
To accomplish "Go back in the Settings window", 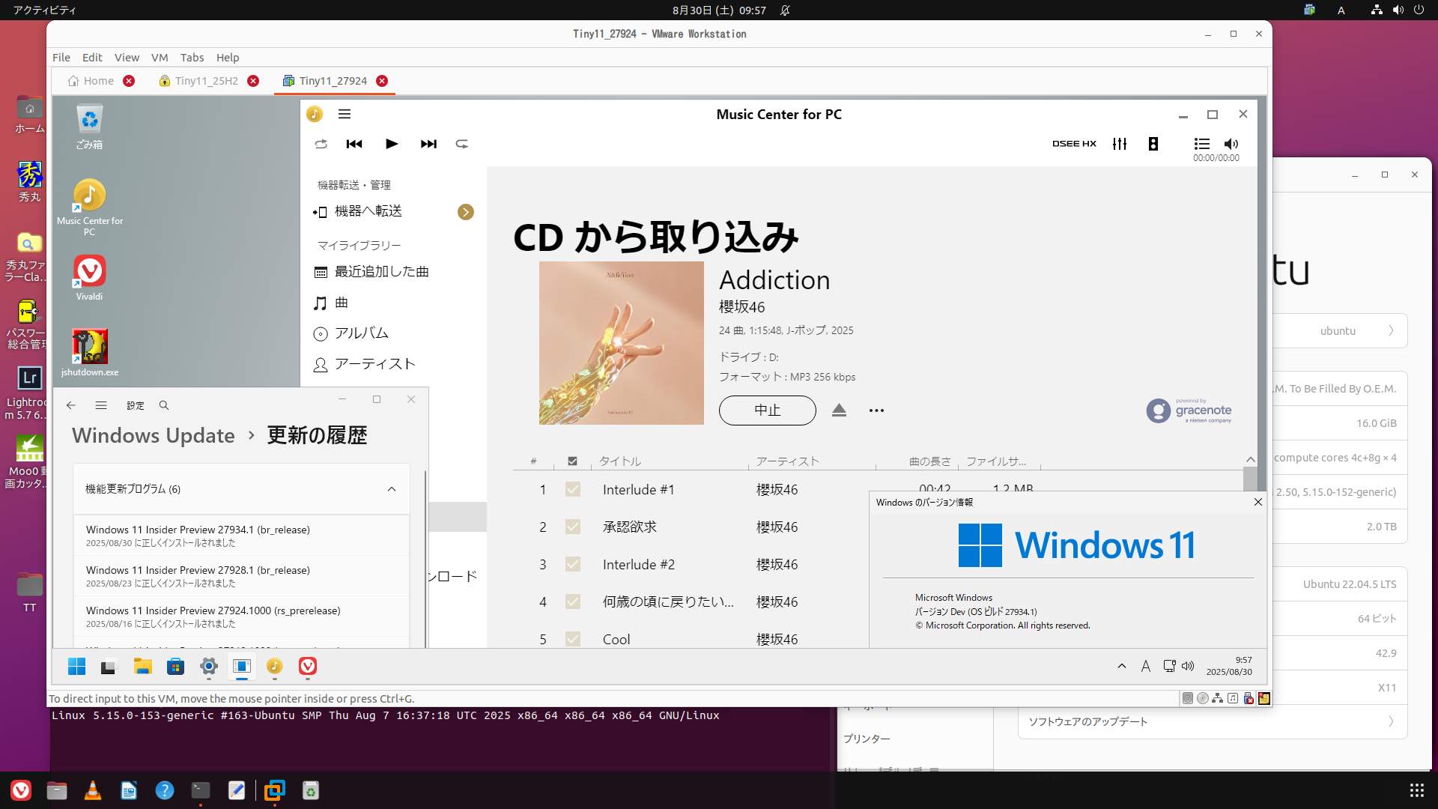I will (71, 405).
